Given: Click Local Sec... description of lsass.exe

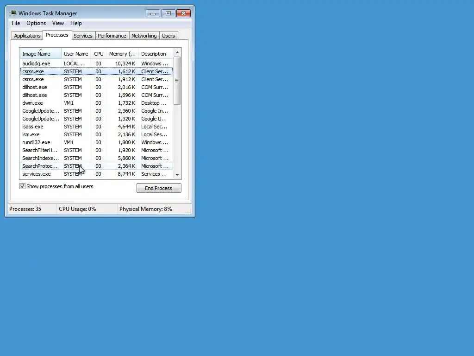Looking at the screenshot, I should click(154, 127).
